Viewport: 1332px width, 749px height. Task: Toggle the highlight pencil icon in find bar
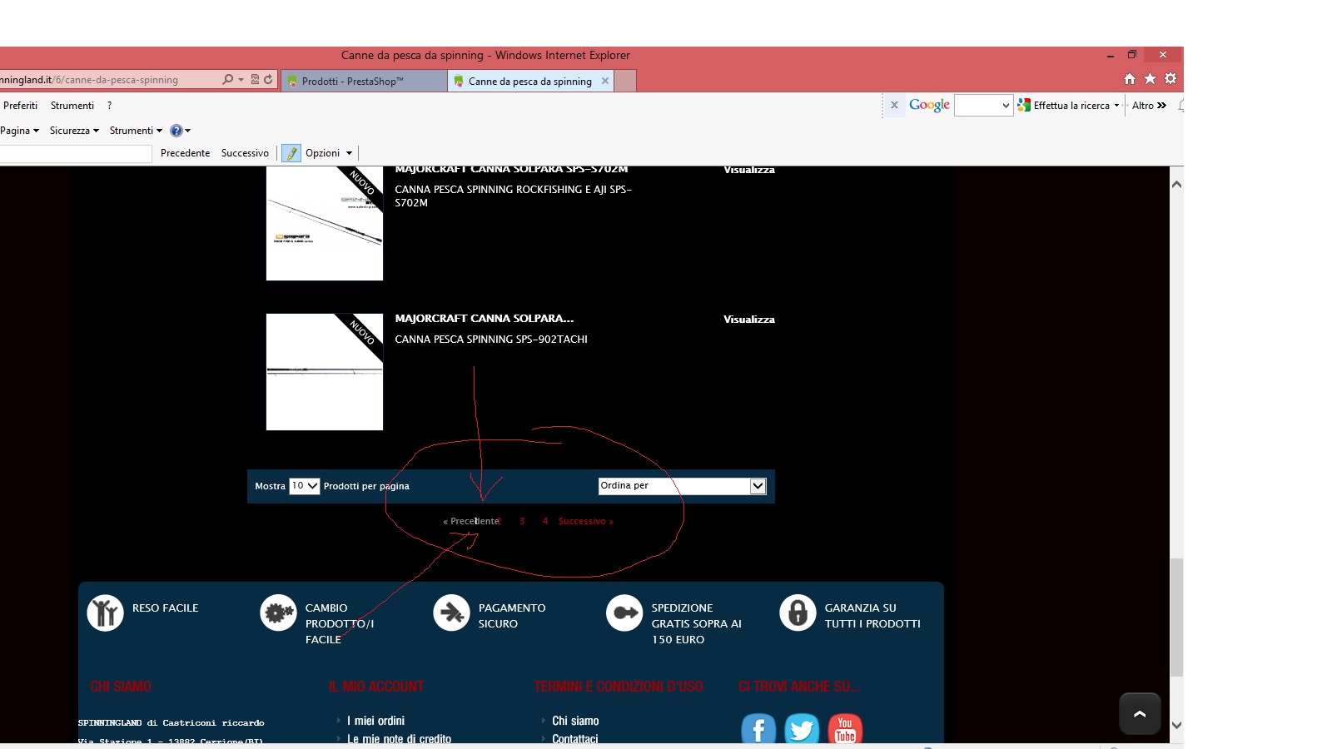click(291, 153)
